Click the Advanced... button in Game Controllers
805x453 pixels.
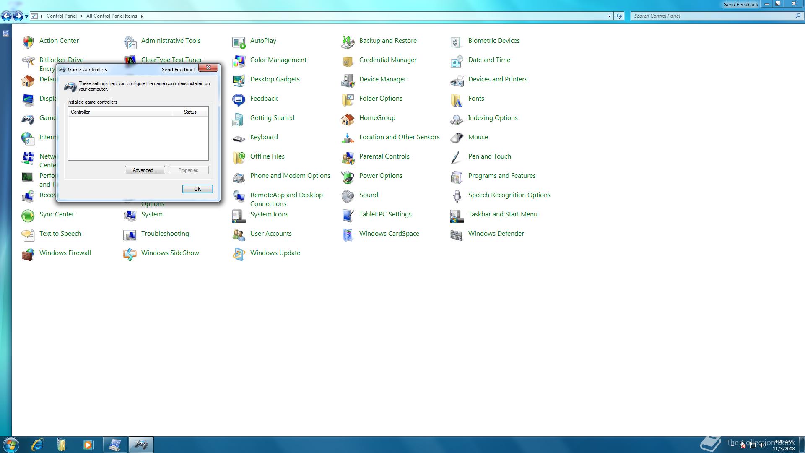point(145,170)
